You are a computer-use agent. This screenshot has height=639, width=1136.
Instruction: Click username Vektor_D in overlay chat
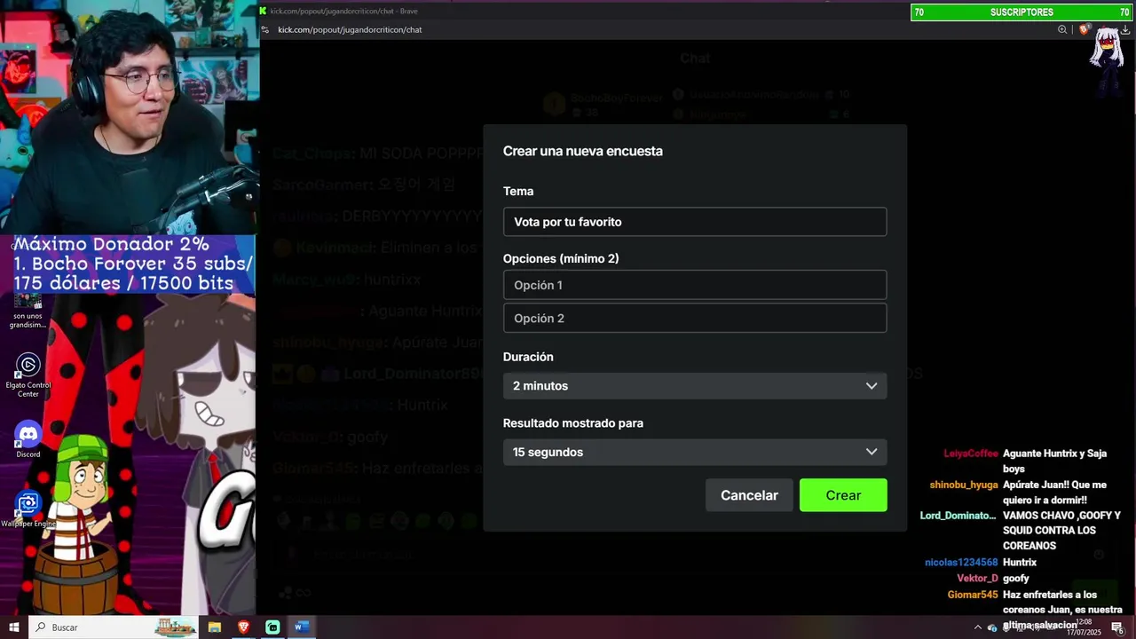977,579
